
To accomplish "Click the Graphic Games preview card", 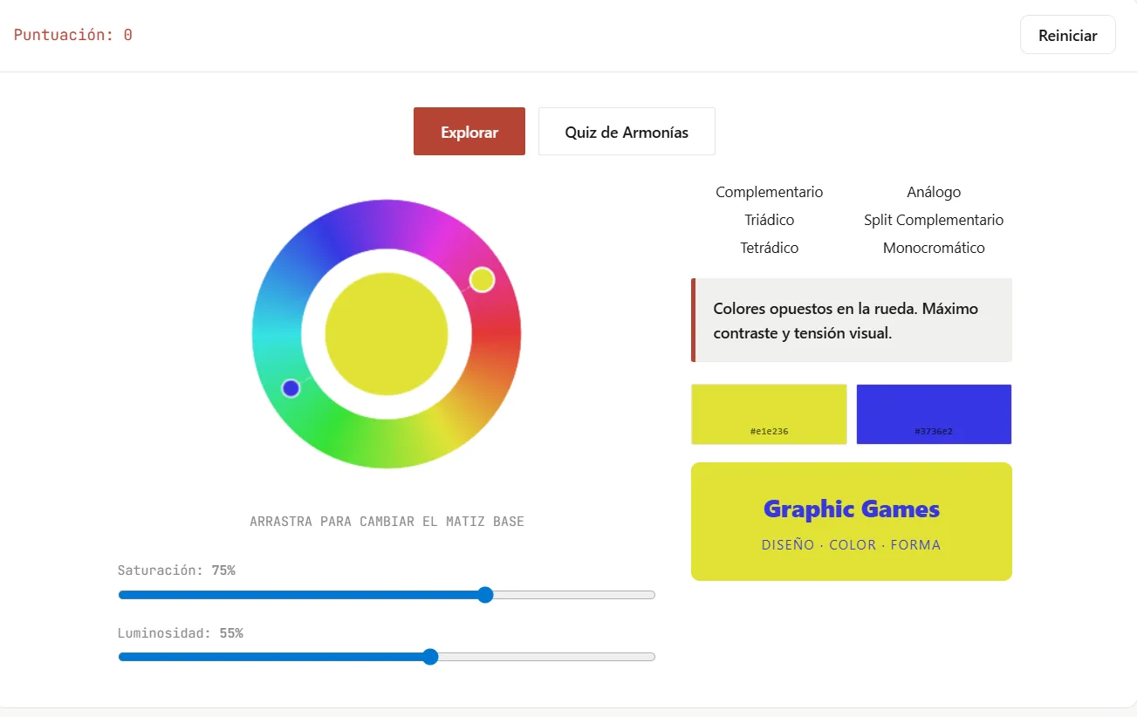I will coord(851,522).
